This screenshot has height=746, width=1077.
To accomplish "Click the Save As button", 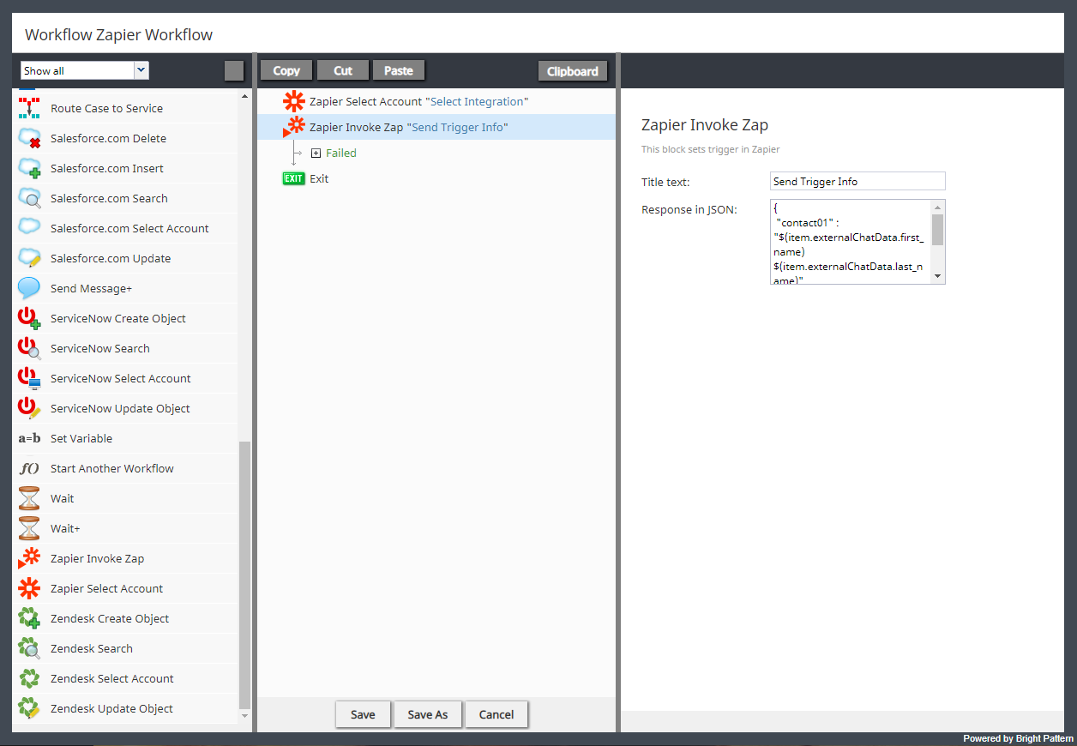I will coord(428,714).
